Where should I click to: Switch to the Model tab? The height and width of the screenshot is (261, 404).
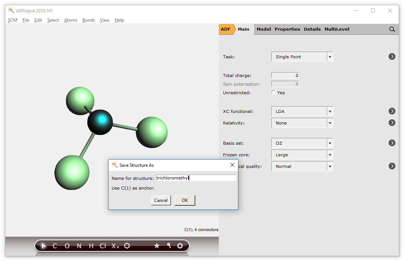[x=263, y=29]
